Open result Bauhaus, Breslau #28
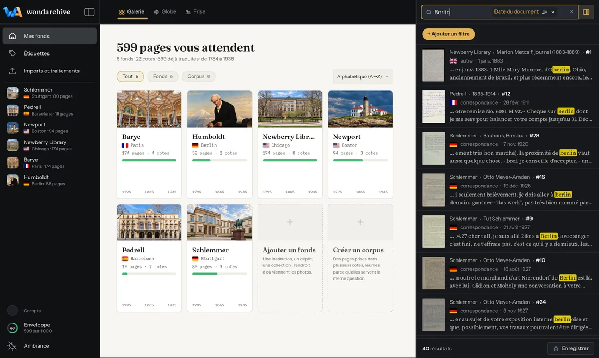The image size is (599, 358). pos(508,148)
